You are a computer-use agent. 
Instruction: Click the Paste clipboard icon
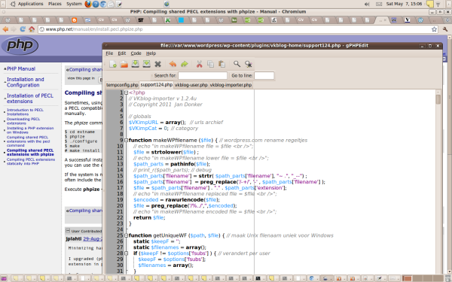221,64
